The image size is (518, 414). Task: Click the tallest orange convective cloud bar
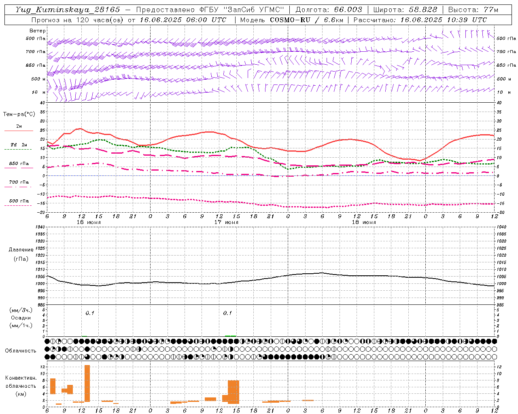tap(87, 383)
